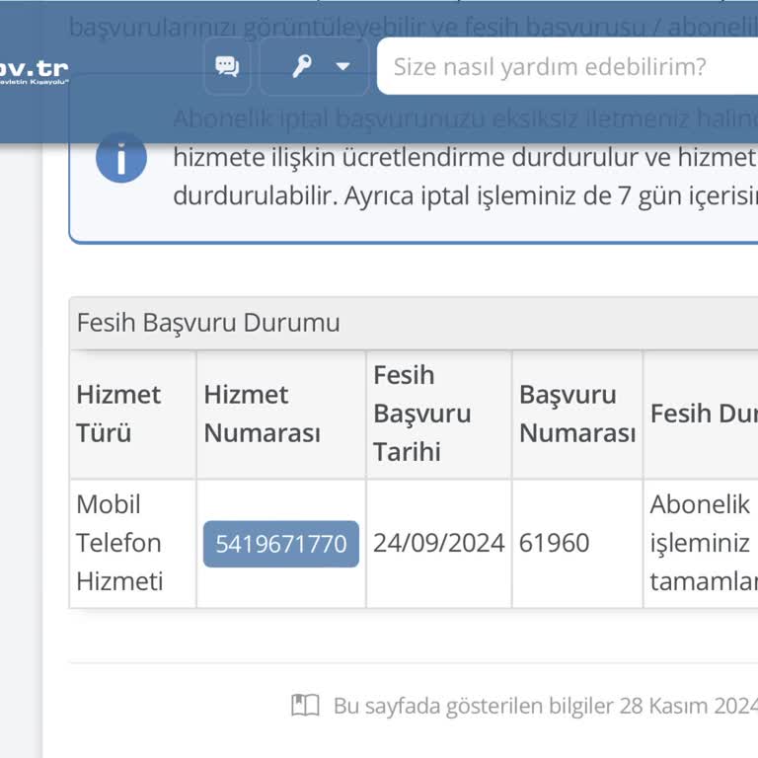Click the key login icon

coord(302,66)
